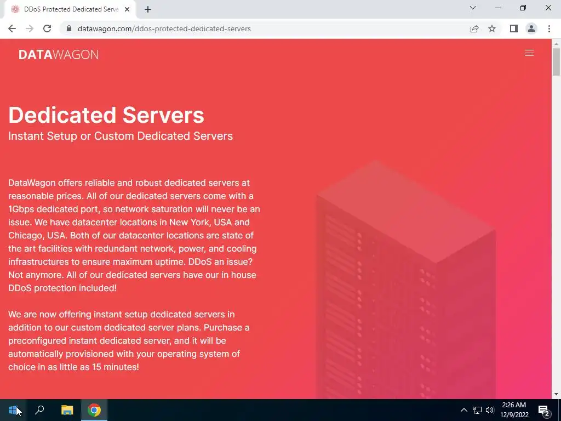Image resolution: width=561 pixels, height=421 pixels.
Task: Open network status tray icon
Action: point(477,410)
